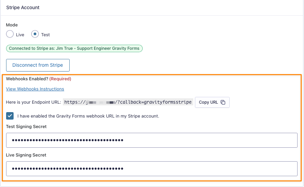Focus the Test Signing Secret field
Screen dimensions: 304x187
pyautogui.click(x=151, y=140)
